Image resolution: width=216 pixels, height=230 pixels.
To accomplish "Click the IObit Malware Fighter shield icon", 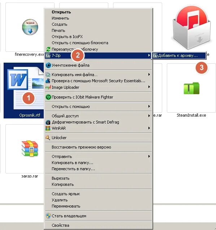I will [x=48, y=97].
